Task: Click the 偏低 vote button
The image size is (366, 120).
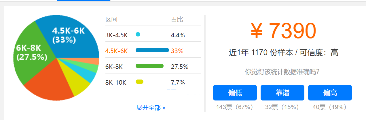Action: coord(235,93)
